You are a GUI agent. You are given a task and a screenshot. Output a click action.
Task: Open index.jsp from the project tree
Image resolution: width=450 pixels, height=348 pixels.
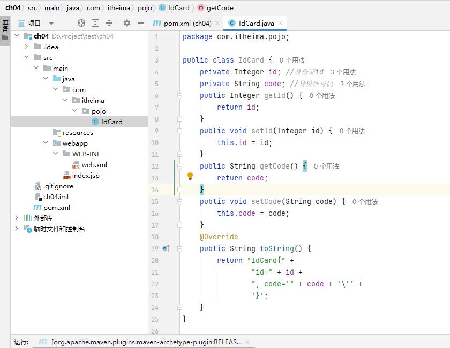pos(85,175)
